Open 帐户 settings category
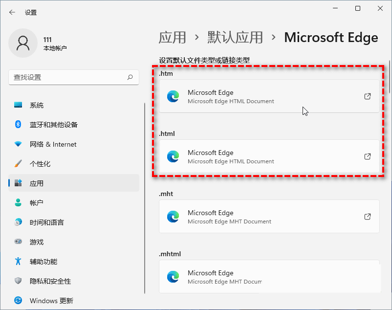The width and height of the screenshot is (392, 310). (37, 203)
